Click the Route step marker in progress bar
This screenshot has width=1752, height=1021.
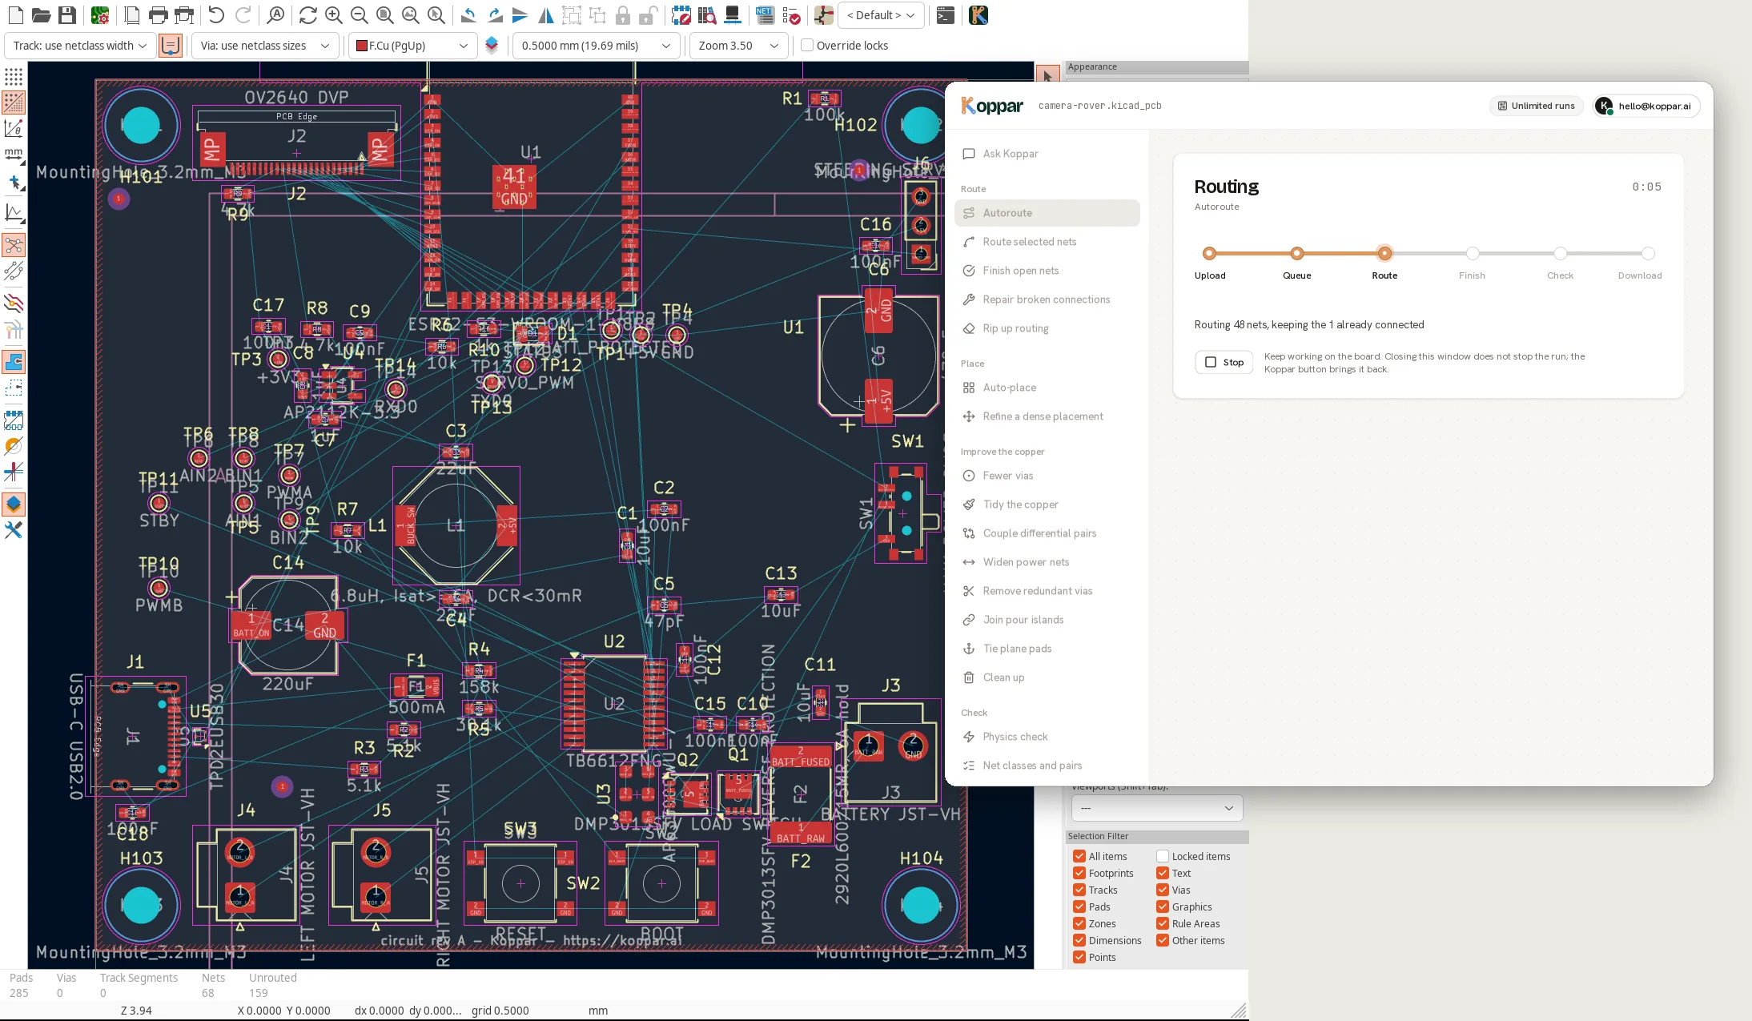point(1384,253)
